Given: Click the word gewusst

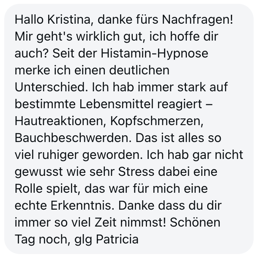Looking at the screenshot, I should 39,172.
